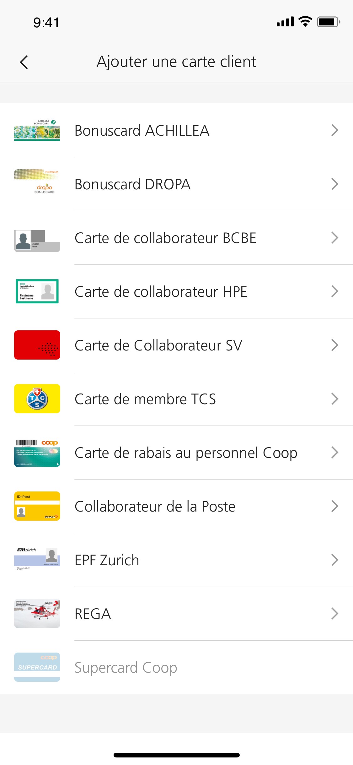Tap the BCBE employee card thumbnail
The height and width of the screenshot is (765, 353).
point(37,241)
